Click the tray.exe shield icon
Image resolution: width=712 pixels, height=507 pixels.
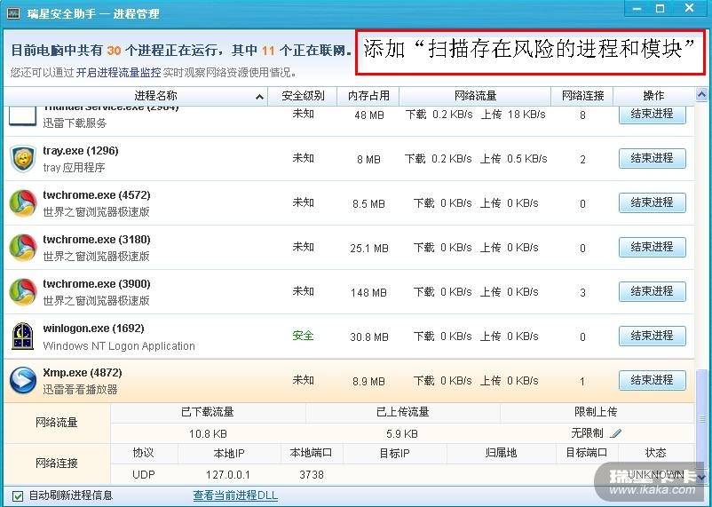click(x=23, y=159)
